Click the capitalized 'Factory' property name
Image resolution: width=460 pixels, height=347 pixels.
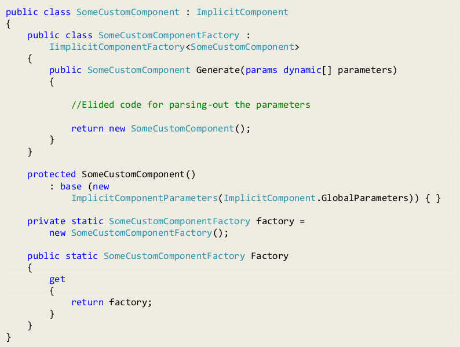coord(269,256)
